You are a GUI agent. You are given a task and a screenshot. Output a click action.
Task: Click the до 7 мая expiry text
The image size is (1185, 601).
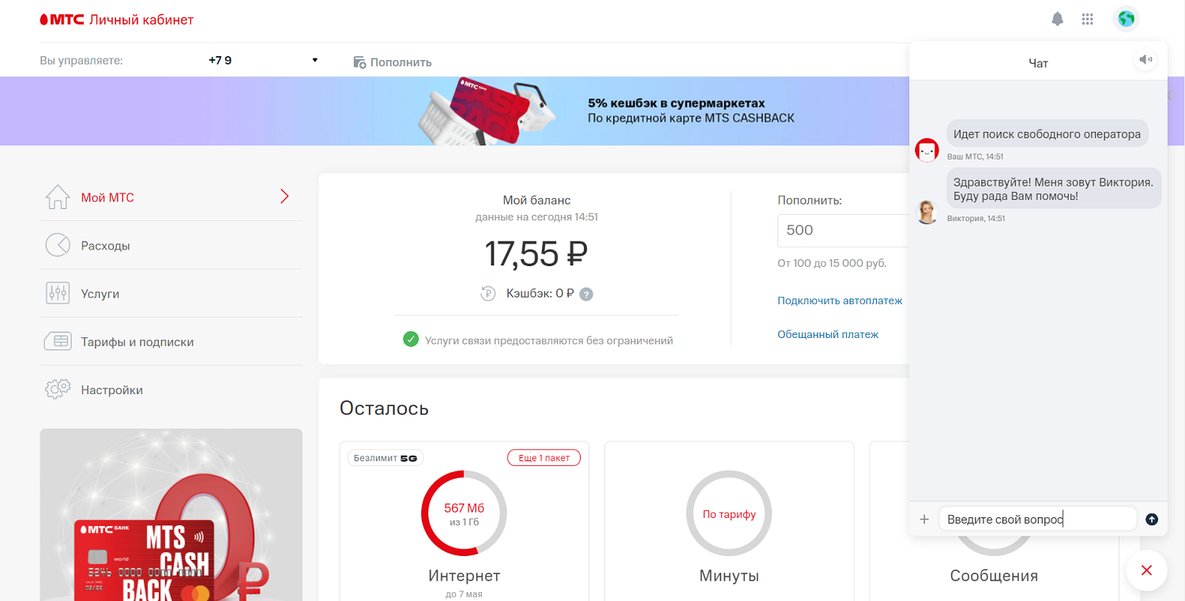(x=464, y=594)
